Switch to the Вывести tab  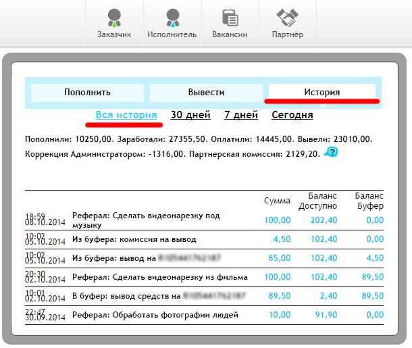pyautogui.click(x=206, y=93)
